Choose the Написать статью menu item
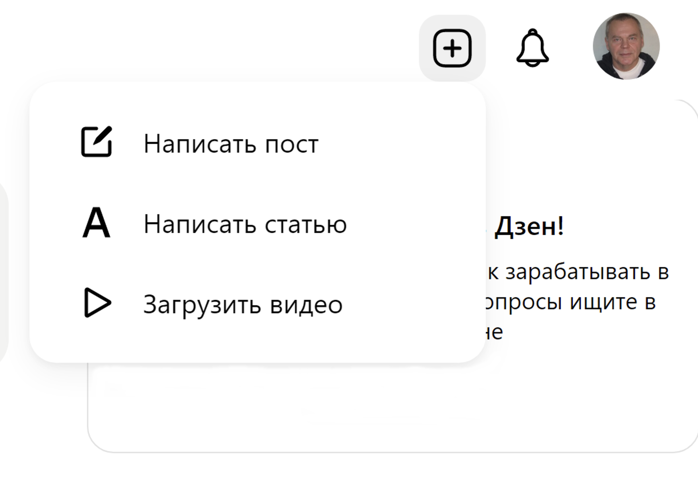The width and height of the screenshot is (698, 494). pos(245,224)
